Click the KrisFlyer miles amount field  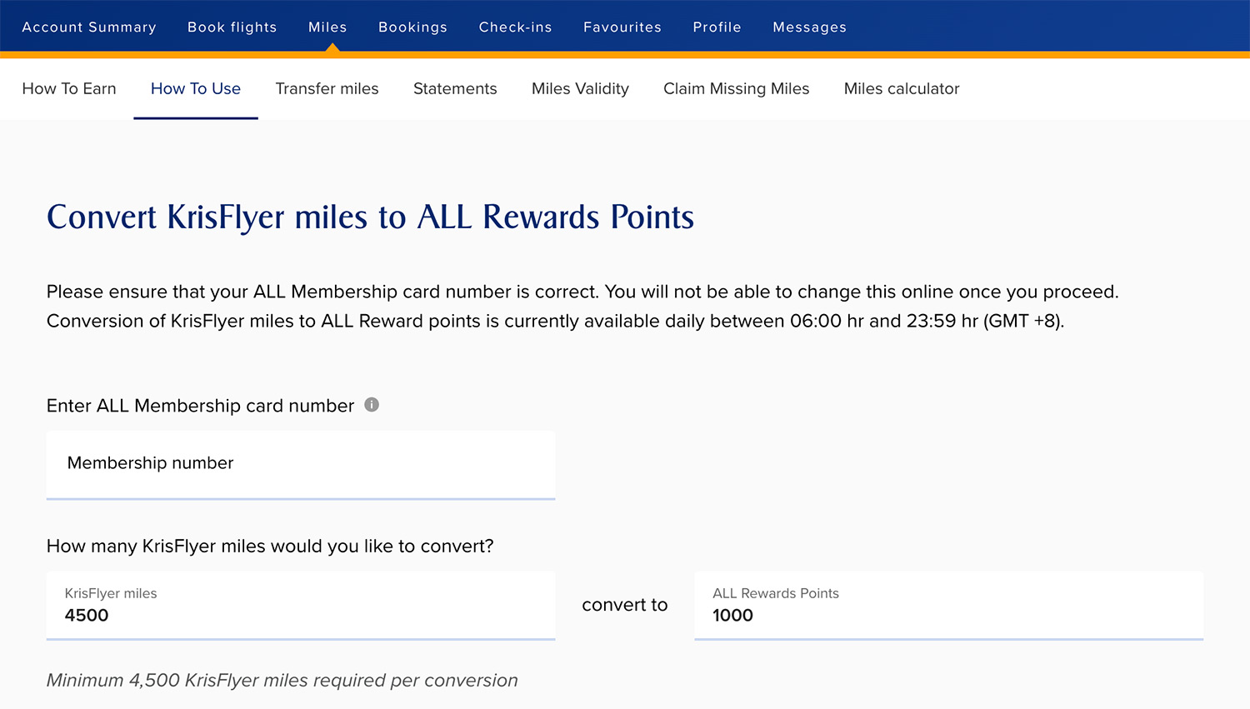click(301, 606)
